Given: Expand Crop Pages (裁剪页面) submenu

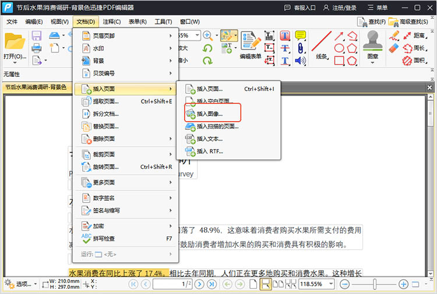Looking at the screenshot, I should point(126,154).
